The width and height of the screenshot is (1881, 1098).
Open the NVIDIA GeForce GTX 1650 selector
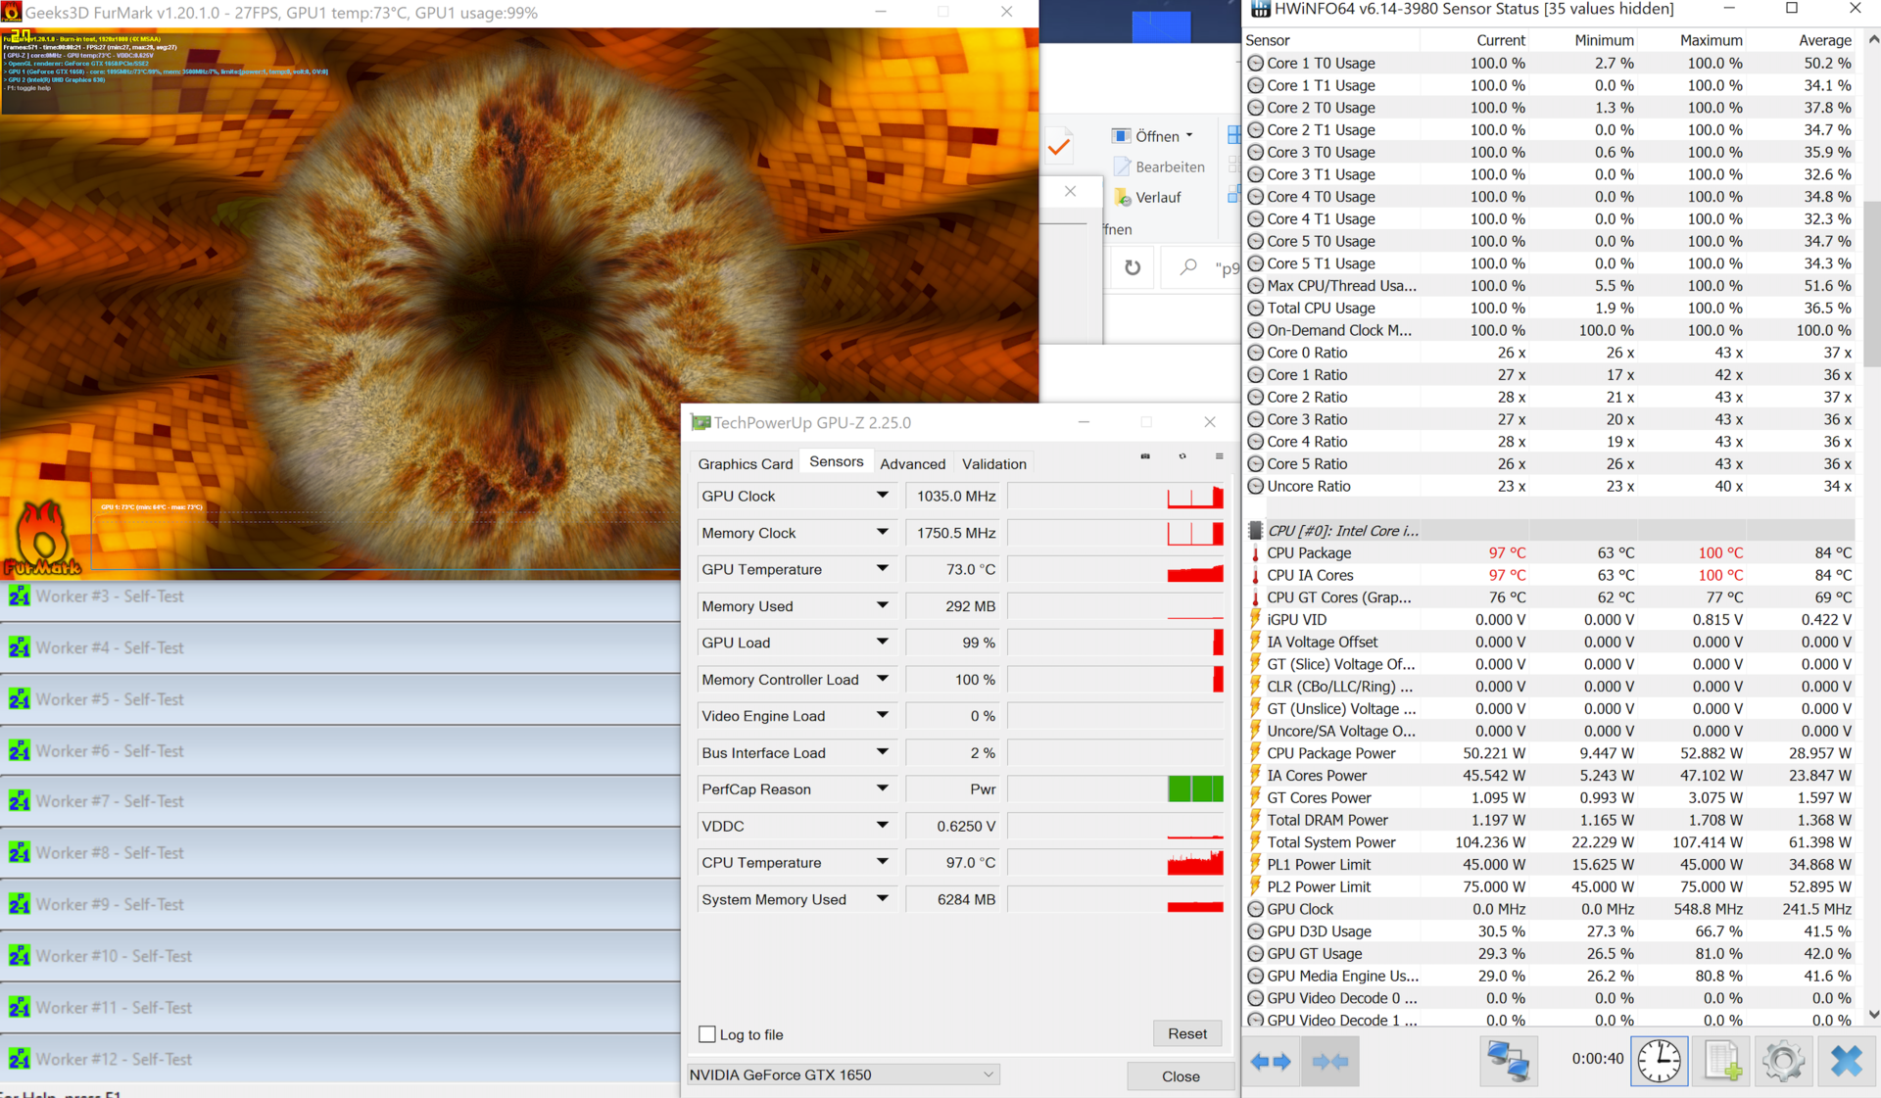tap(843, 1074)
